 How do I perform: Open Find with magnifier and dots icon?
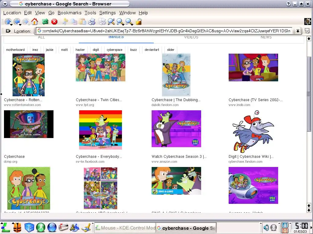point(111,21)
